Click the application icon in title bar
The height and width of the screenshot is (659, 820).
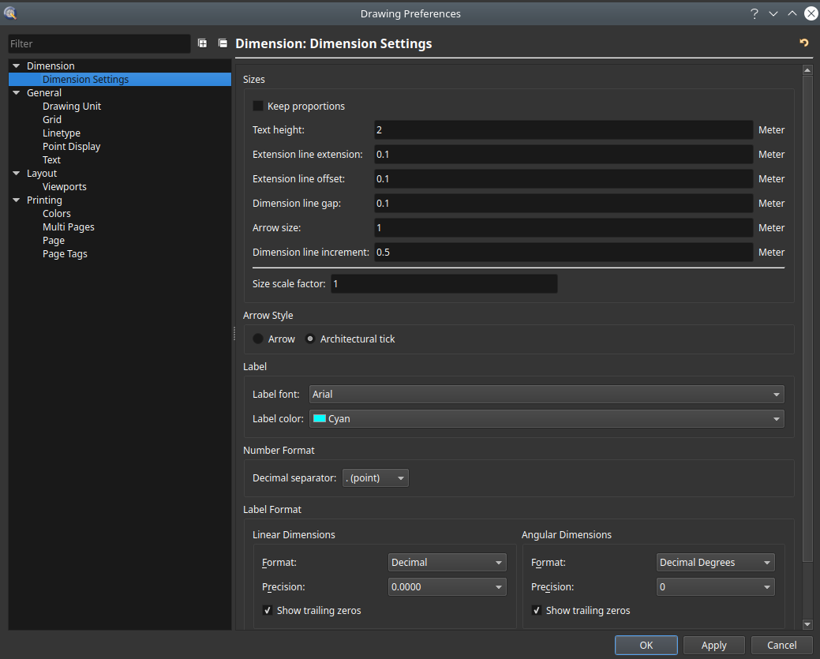(x=10, y=13)
